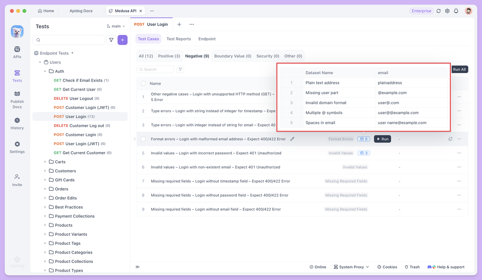
Task: Open the main branch dropdown
Action: (x=116, y=26)
